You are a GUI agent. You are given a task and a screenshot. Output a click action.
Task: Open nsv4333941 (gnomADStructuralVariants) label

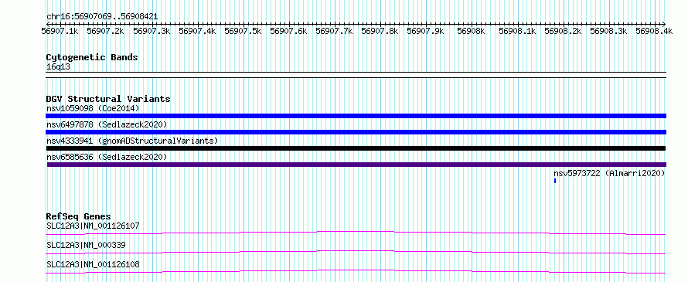pos(132,141)
